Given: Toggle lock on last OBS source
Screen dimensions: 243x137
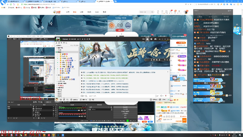Looking at the screenshot, I should tap(56, 116).
